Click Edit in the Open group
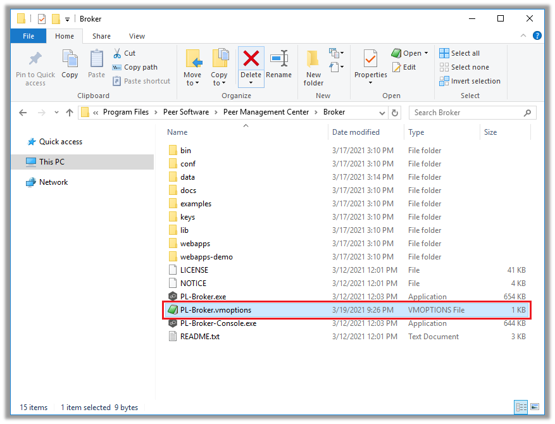Screen dimensions: 555x424 pos(404,66)
